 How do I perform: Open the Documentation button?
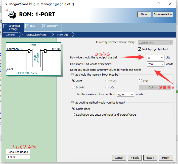163,14
